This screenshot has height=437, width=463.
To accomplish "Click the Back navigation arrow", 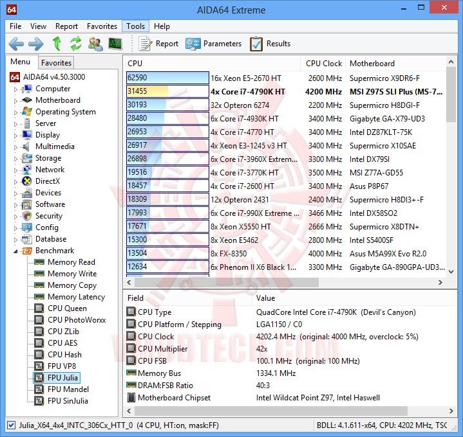I will point(16,44).
